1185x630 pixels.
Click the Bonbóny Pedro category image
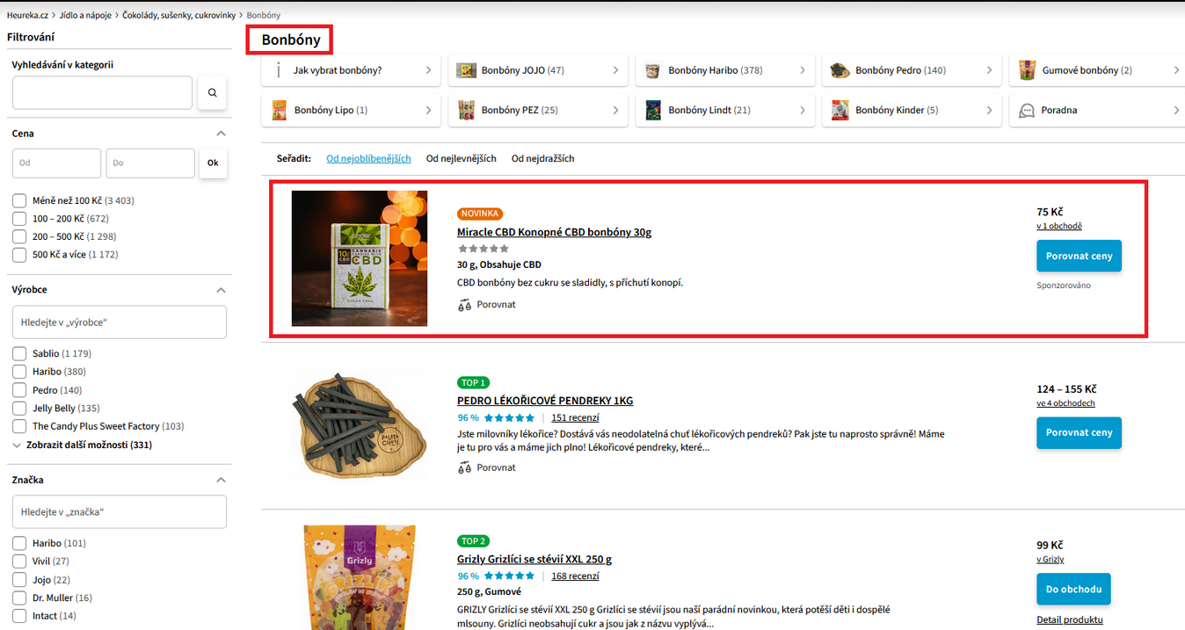point(840,70)
